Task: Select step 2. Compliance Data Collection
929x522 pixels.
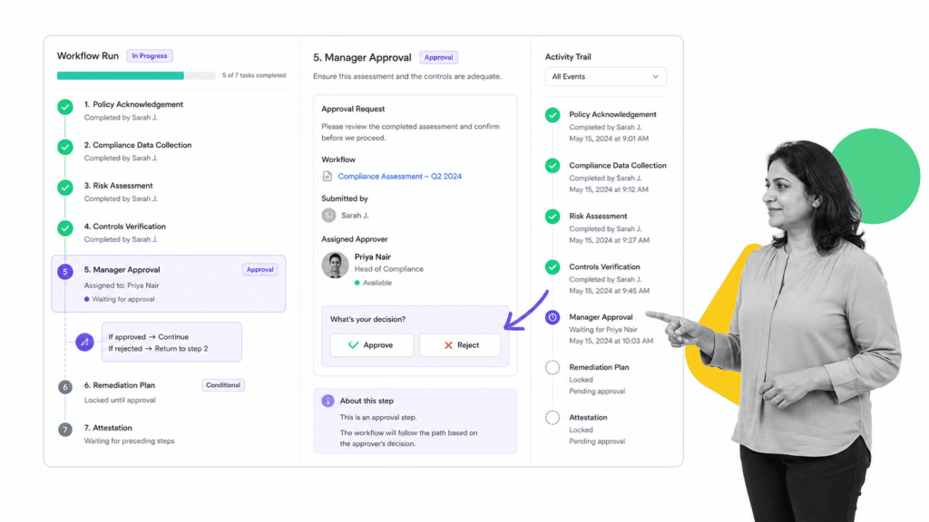Action: pos(138,145)
